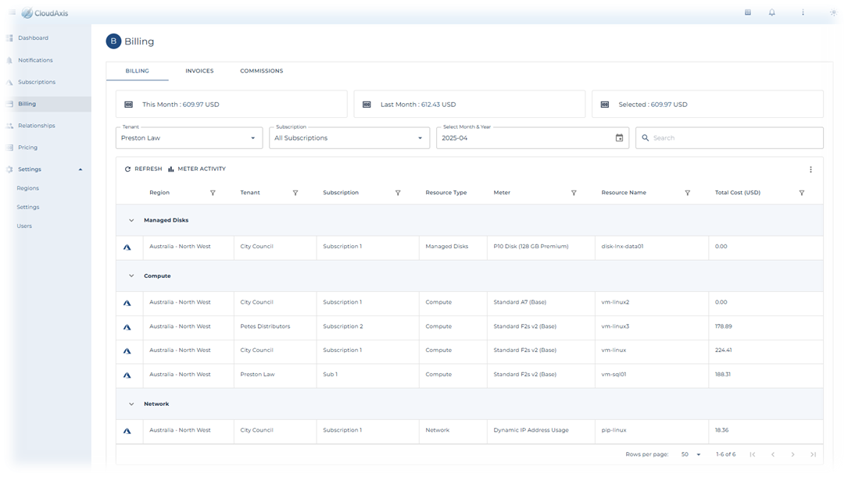Filter the Region column
Screen dimensions: 848x477
pyautogui.click(x=213, y=193)
